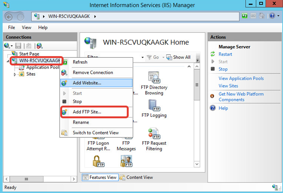This screenshot has height=193, width=283.
Task: Choose Remove Connection from context menu
Action: pyautogui.click(x=97, y=72)
